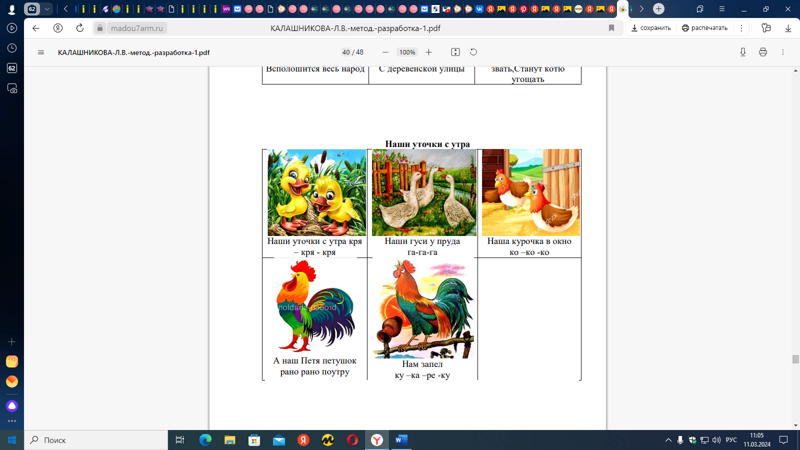Toggle the PDF sidebar hamburger menu
This screenshot has width=800, height=450.
click(41, 52)
